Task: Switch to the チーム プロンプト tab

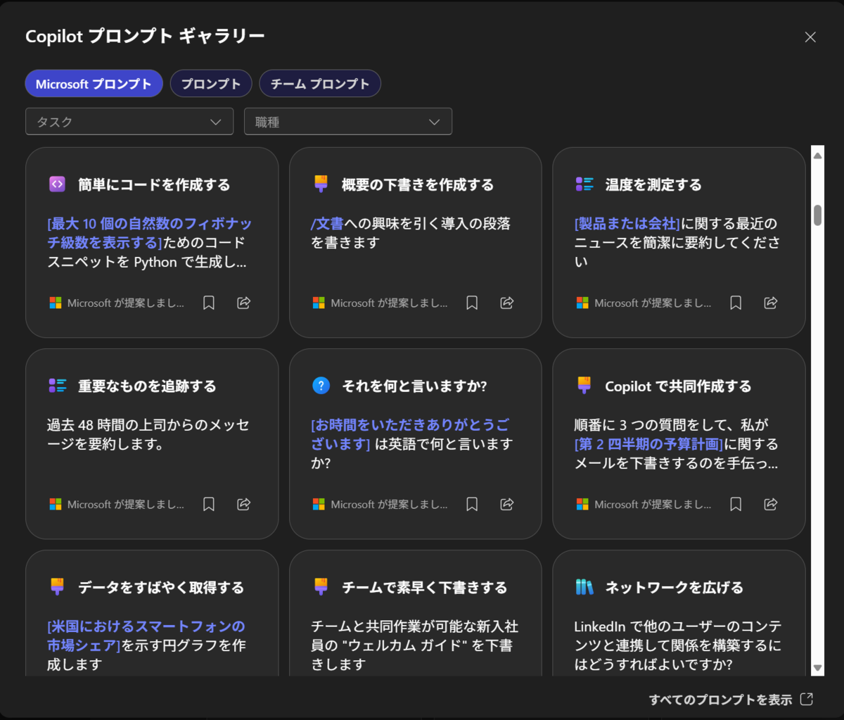Action: point(320,84)
